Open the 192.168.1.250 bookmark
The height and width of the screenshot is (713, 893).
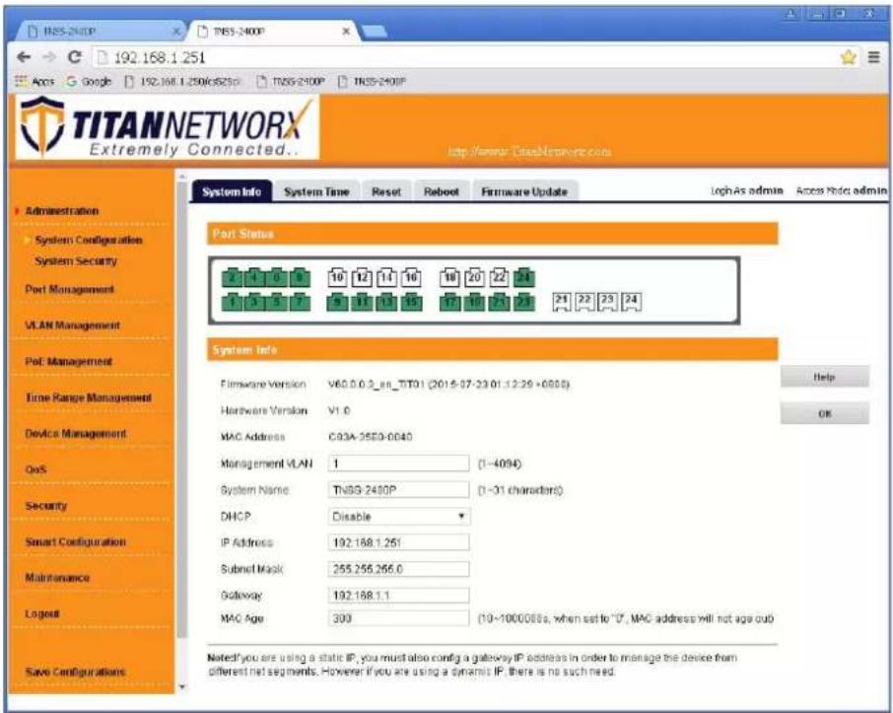[182, 82]
